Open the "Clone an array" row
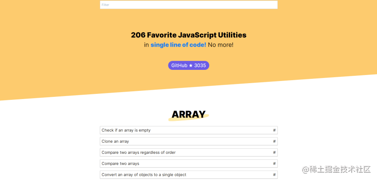The width and height of the screenshot is (377, 180). (189, 141)
